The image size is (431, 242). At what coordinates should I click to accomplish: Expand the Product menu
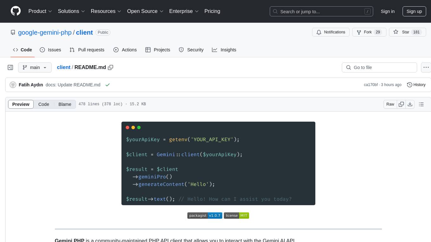(x=40, y=11)
